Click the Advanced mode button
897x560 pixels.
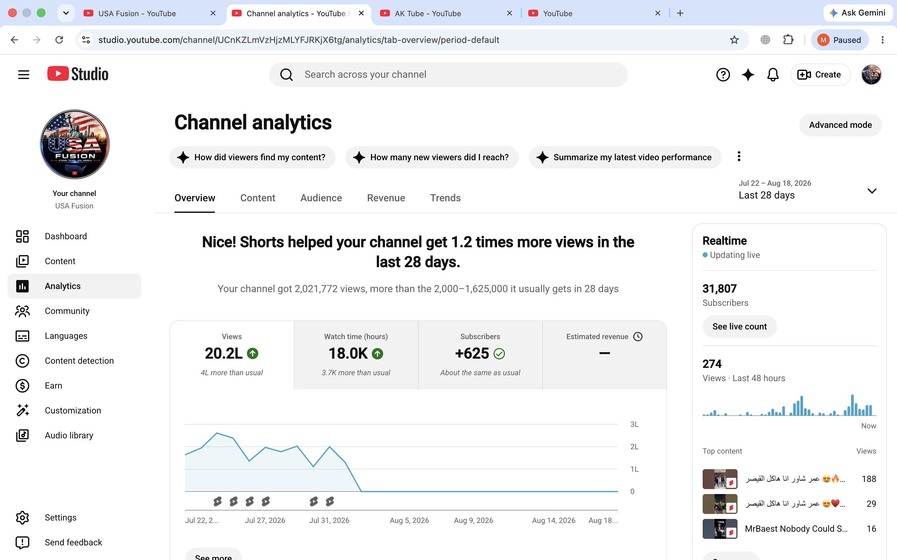840,125
